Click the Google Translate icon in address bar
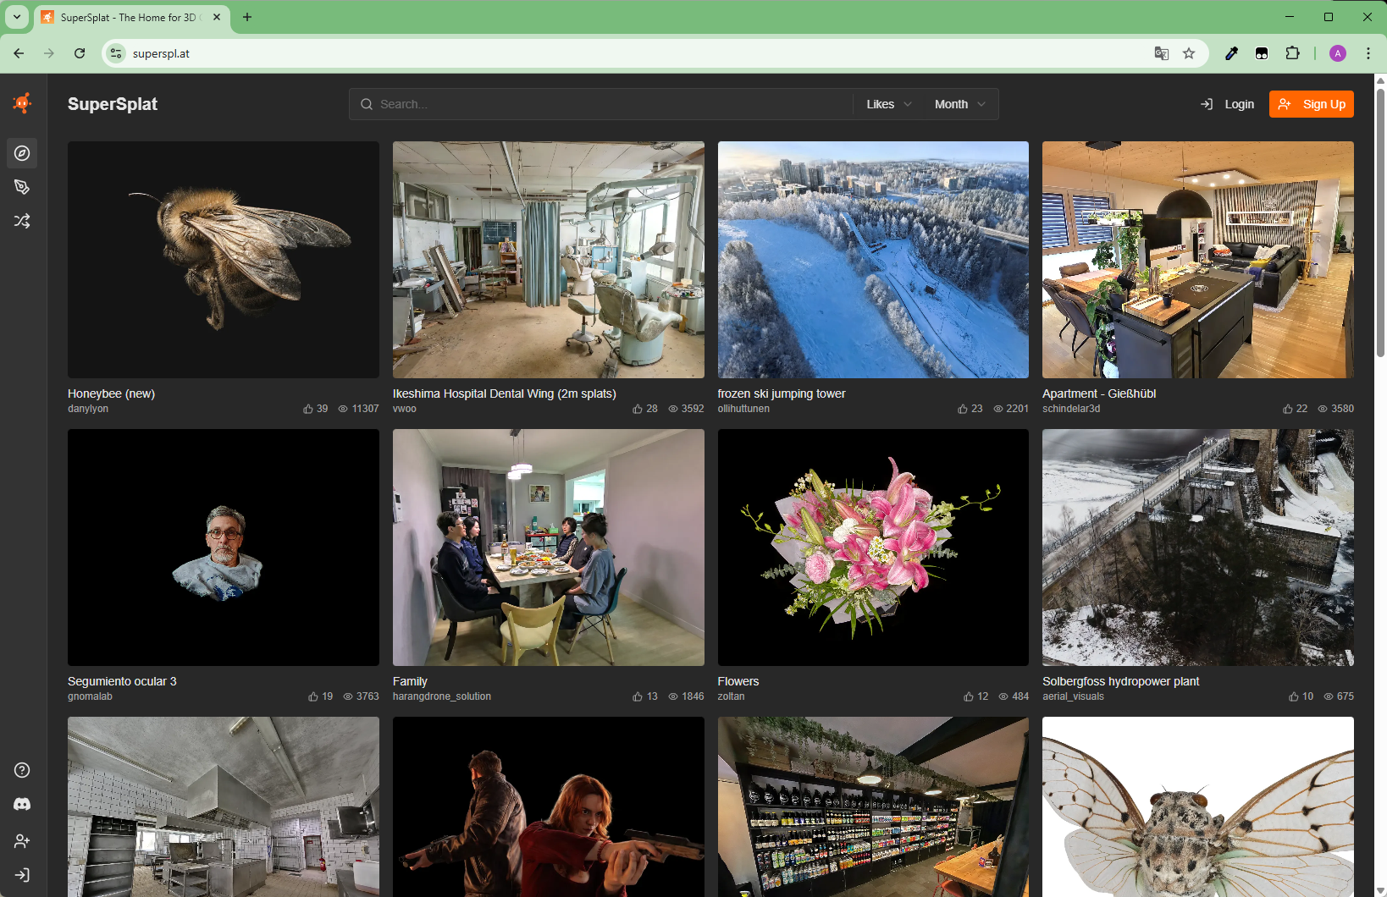The image size is (1387, 897). [x=1162, y=53]
